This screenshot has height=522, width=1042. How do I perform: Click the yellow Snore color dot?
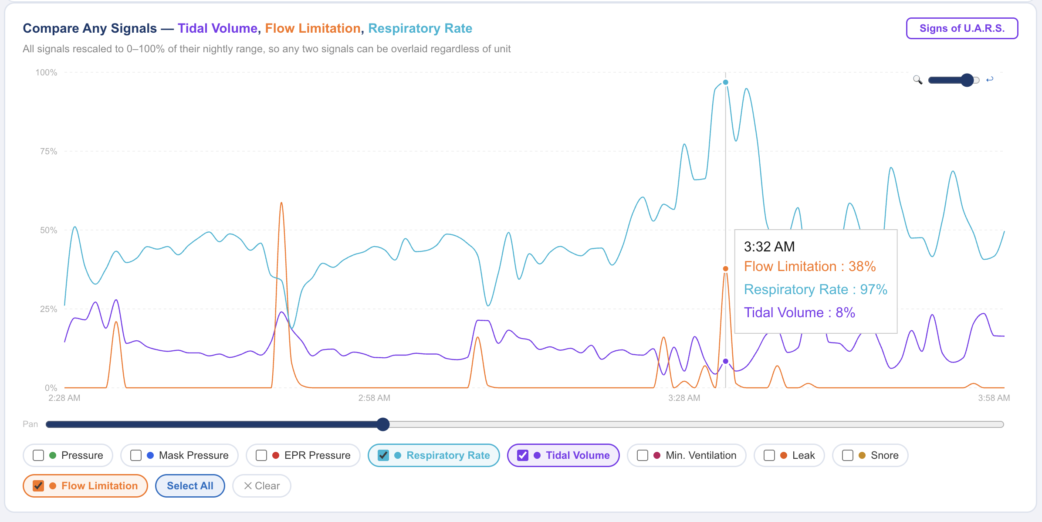pos(862,455)
